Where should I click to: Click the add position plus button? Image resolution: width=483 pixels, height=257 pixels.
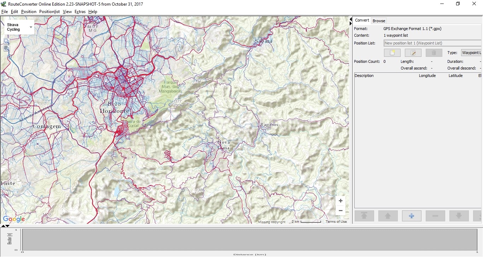pos(411,216)
